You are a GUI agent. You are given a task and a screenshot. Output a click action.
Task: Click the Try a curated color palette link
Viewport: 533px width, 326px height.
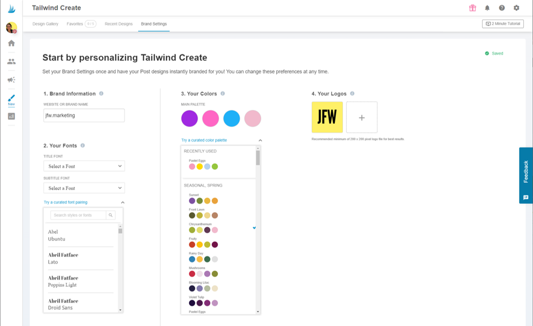(204, 140)
